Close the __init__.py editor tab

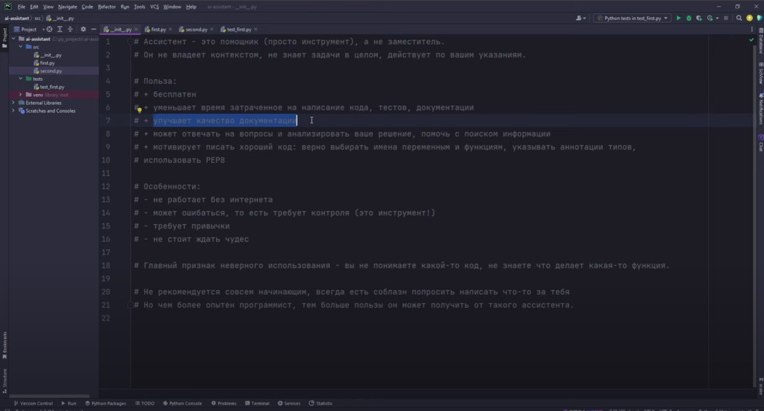(136, 29)
